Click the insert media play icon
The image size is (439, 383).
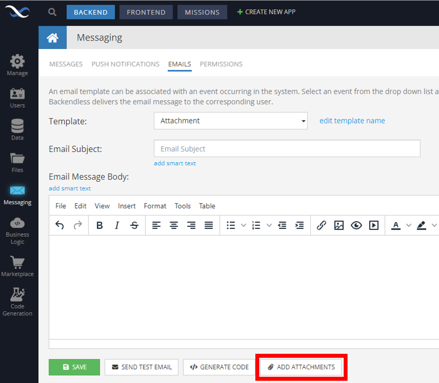point(374,225)
